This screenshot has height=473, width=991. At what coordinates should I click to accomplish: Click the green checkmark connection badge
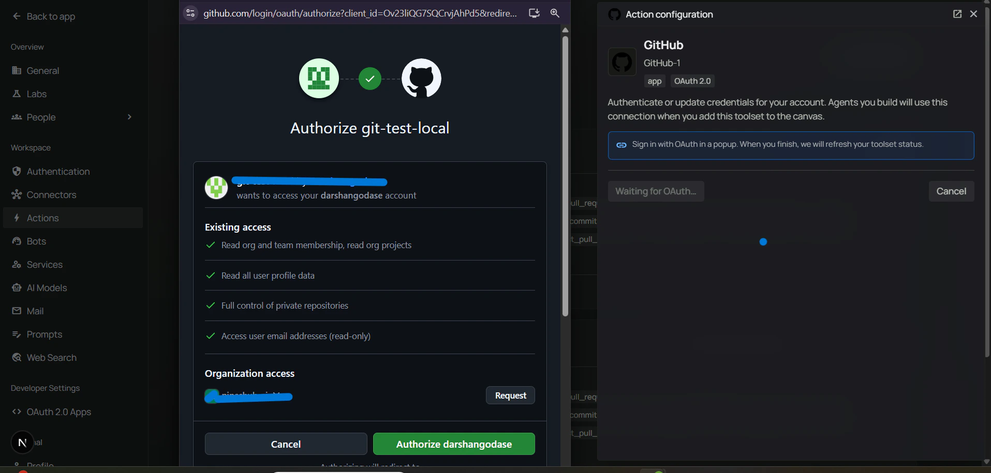click(x=370, y=79)
